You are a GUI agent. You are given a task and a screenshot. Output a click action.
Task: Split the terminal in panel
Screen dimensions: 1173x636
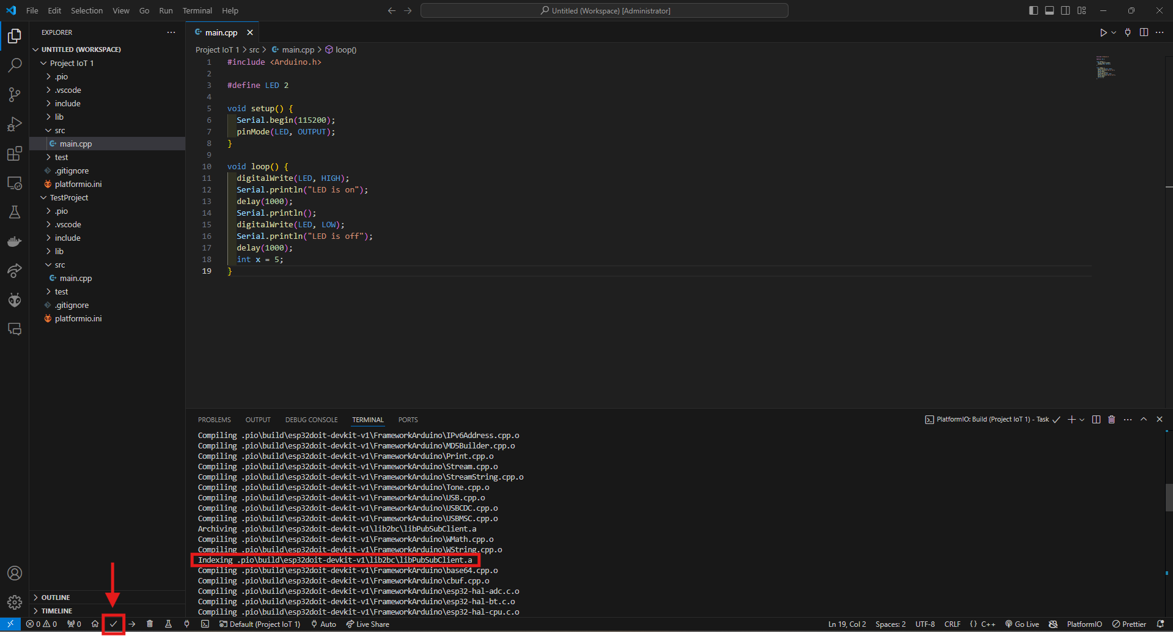(1096, 419)
